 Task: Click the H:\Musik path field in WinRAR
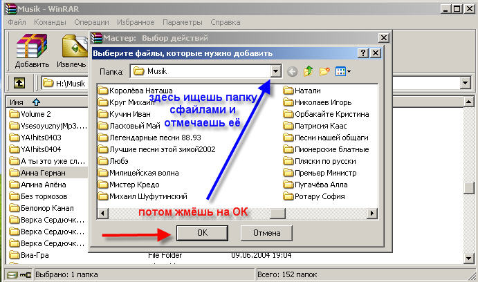(64, 83)
